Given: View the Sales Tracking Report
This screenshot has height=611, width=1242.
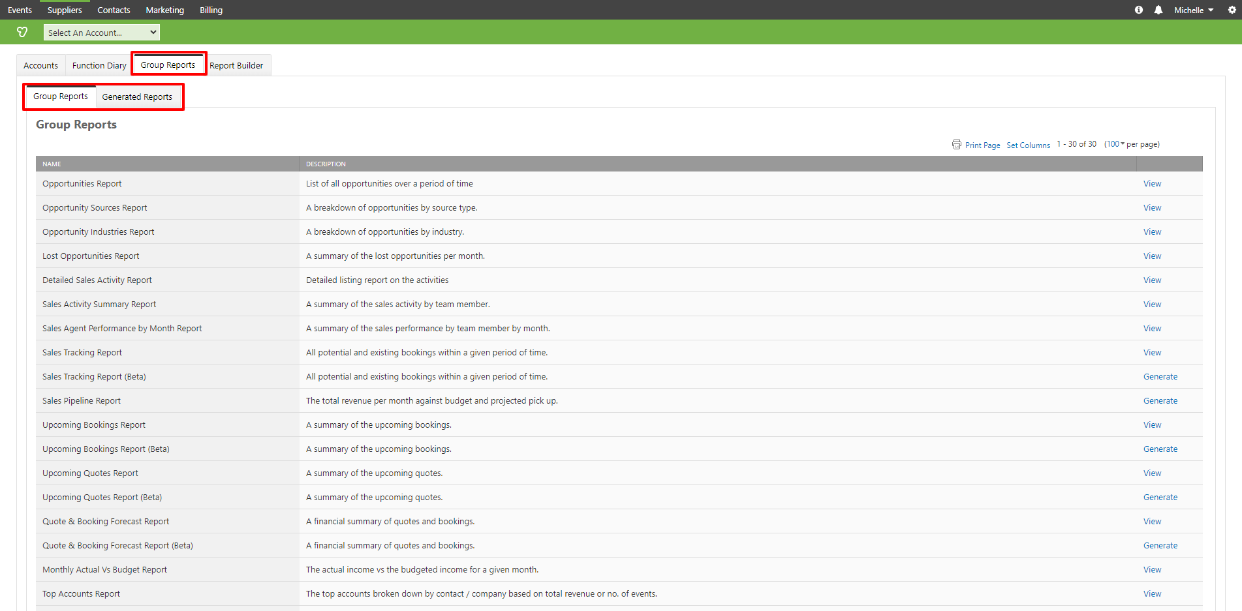Looking at the screenshot, I should coord(1152,353).
